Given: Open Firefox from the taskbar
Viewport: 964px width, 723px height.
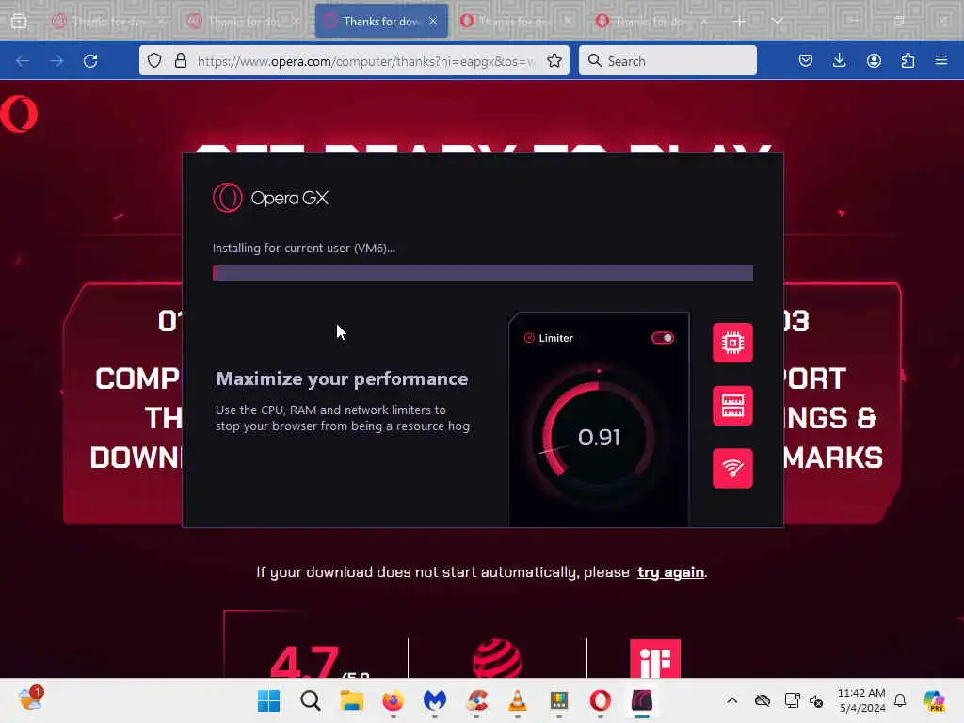Looking at the screenshot, I should click(x=393, y=700).
